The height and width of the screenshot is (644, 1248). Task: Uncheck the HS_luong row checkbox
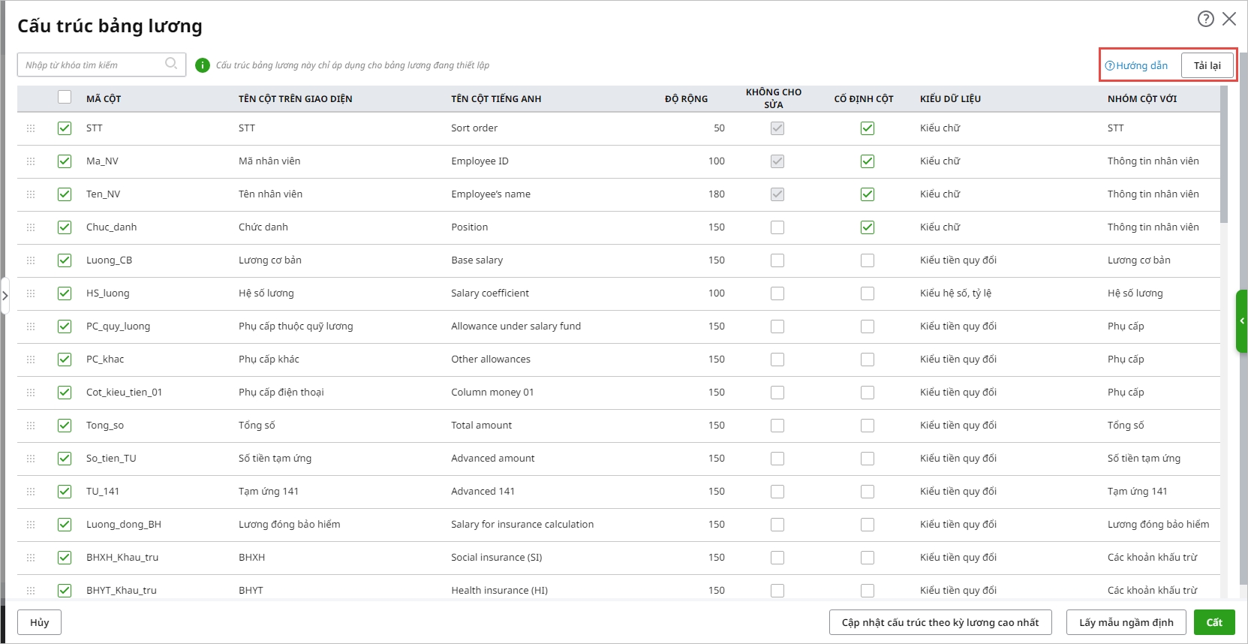click(65, 293)
